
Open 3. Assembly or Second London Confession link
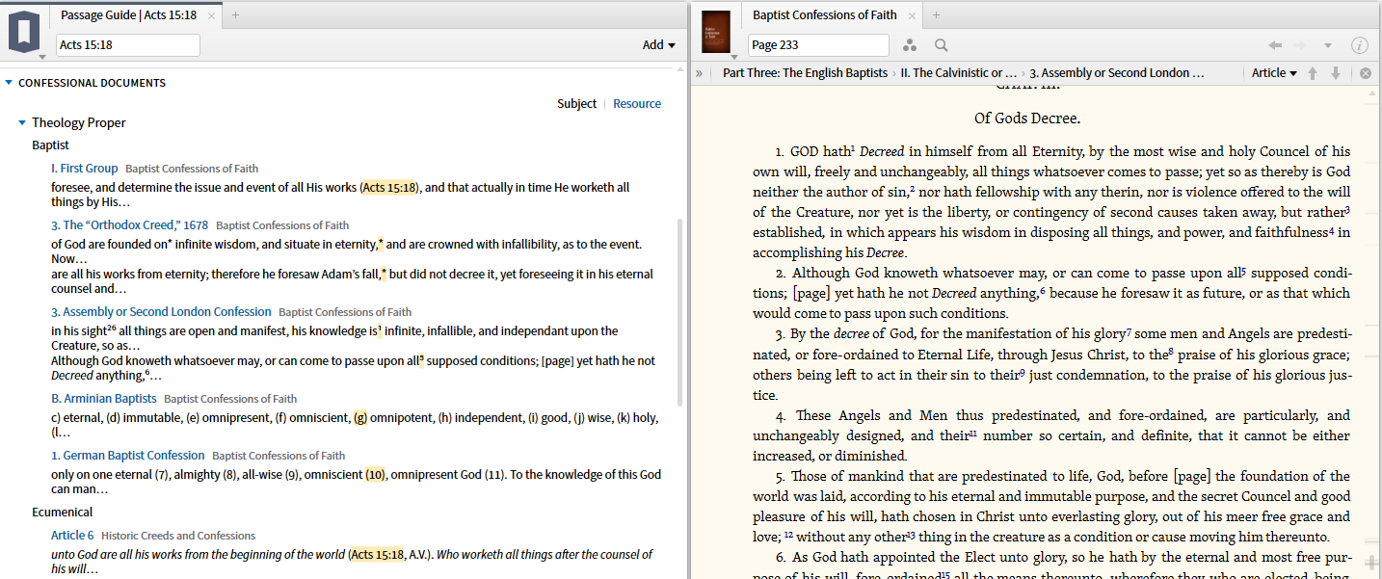pos(161,312)
